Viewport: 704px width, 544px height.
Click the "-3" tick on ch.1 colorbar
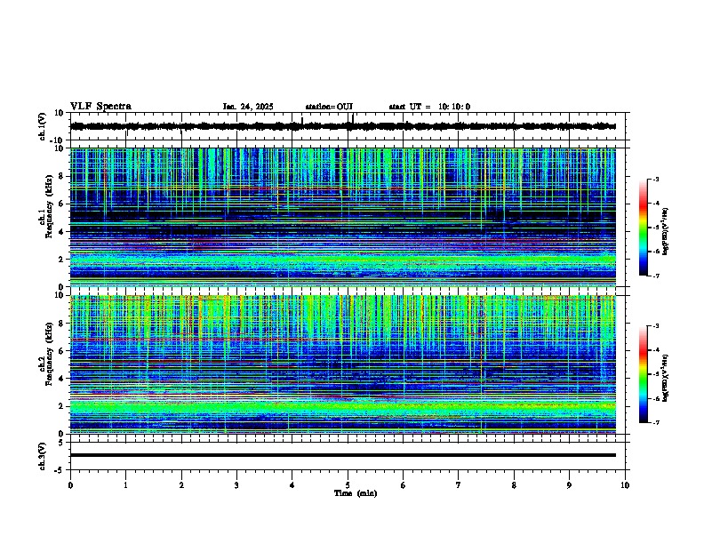[655, 179]
